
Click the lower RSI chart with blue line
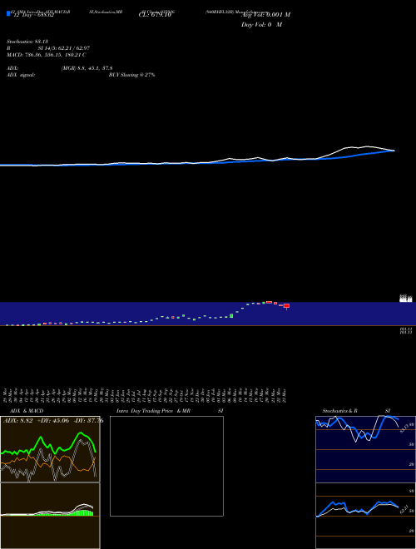(365, 516)
